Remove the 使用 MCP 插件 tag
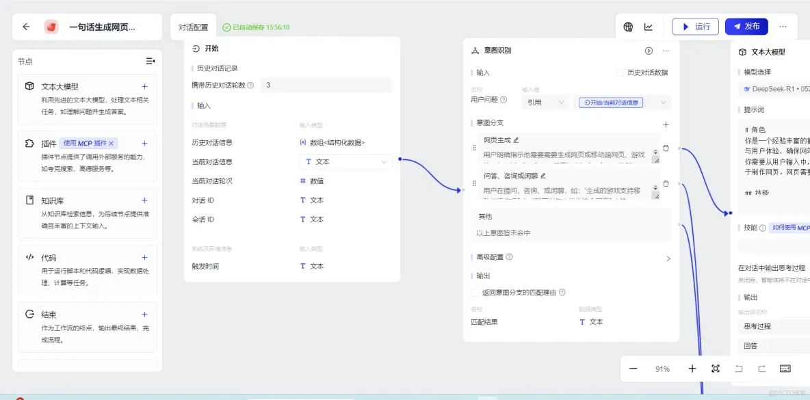The width and height of the screenshot is (810, 400). coord(111,144)
